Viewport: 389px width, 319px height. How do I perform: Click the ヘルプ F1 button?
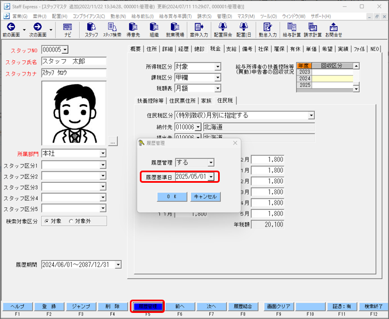pos(17,307)
